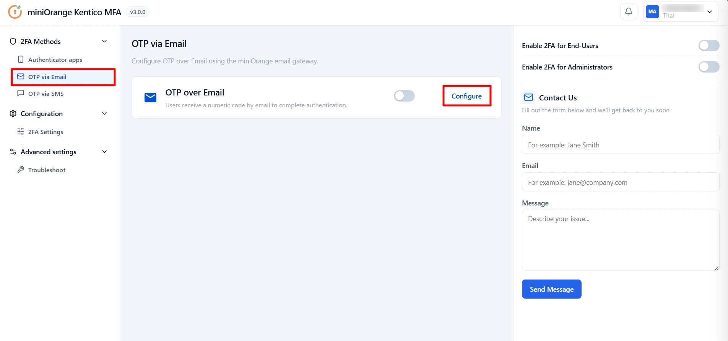Screen dimensions: 728x341
Task: Click the miniOrange logo icon
Action: click(15, 12)
